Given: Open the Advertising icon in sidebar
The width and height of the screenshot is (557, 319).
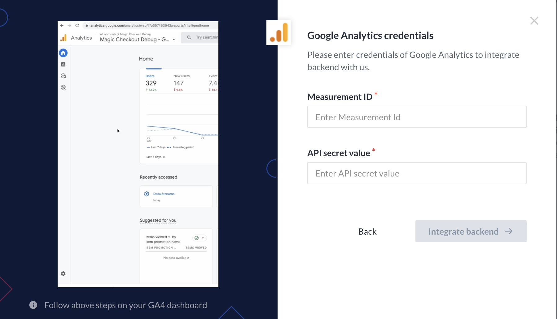Looking at the screenshot, I should coord(63,87).
